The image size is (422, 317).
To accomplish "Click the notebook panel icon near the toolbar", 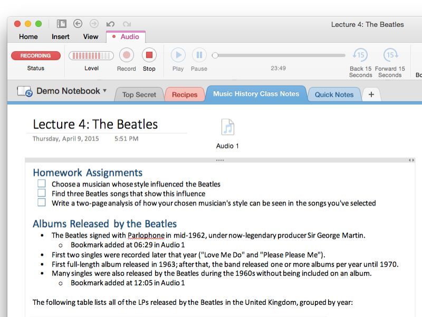I will [62, 23].
